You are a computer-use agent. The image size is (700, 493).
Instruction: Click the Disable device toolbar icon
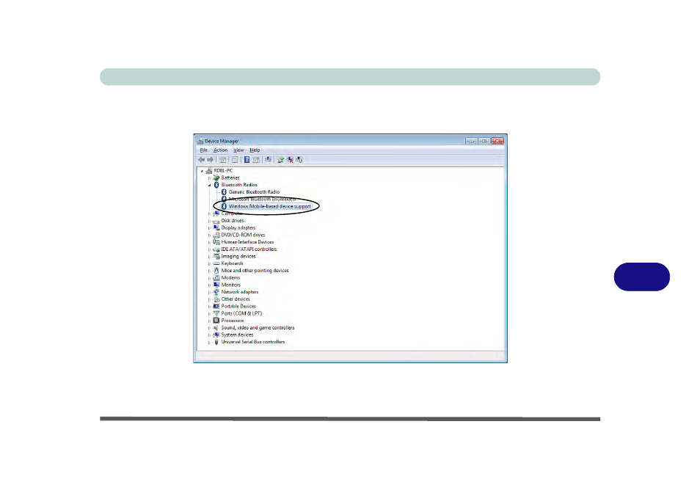click(299, 160)
